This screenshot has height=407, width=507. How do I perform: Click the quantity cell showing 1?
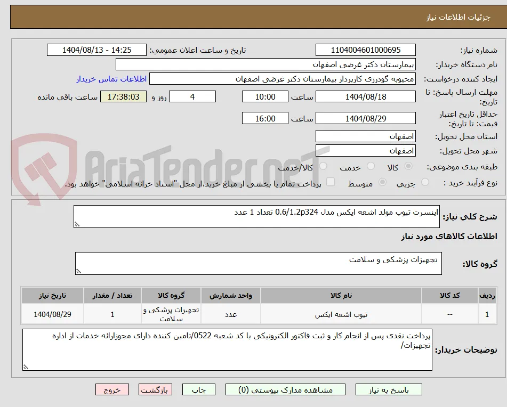point(112,314)
